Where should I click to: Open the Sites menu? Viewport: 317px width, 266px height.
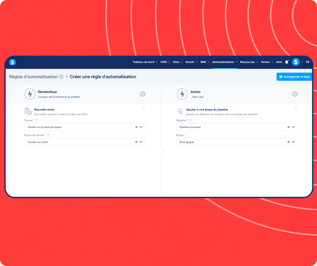pyautogui.click(x=178, y=62)
